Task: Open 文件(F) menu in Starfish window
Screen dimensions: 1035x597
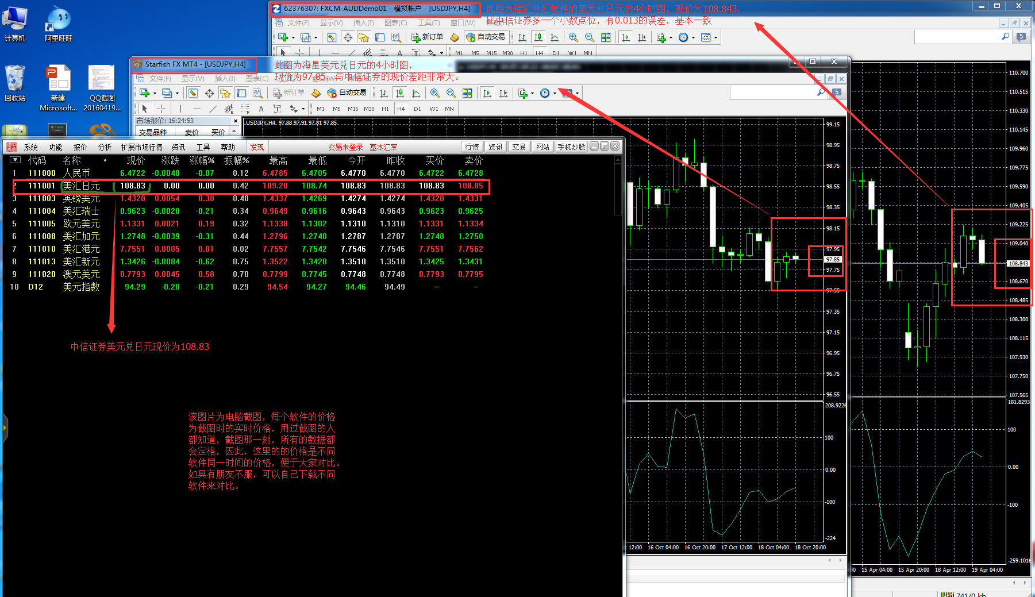Action: (x=160, y=79)
